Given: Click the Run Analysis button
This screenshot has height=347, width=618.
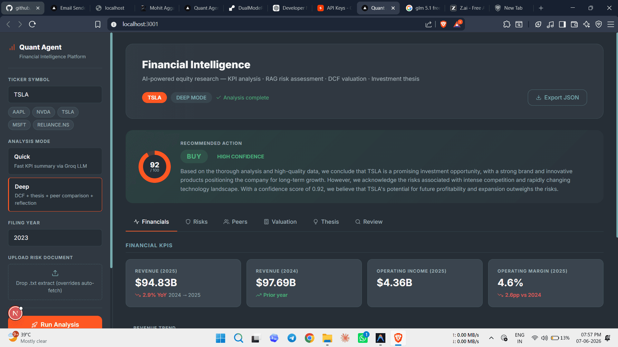Looking at the screenshot, I should (x=55, y=323).
